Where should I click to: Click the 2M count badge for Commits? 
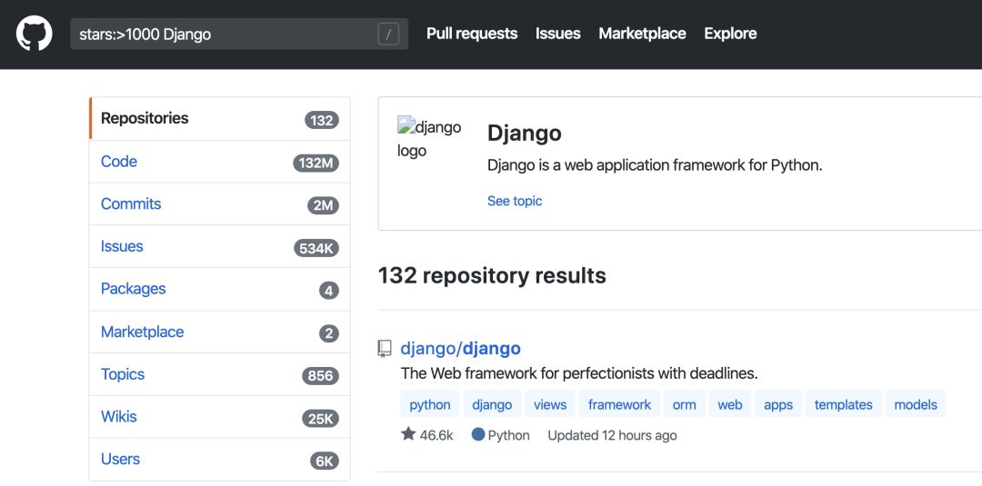click(323, 205)
